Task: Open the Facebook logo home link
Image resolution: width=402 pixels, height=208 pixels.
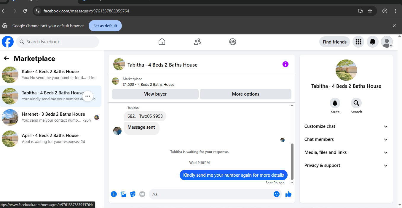Action: tap(8, 42)
